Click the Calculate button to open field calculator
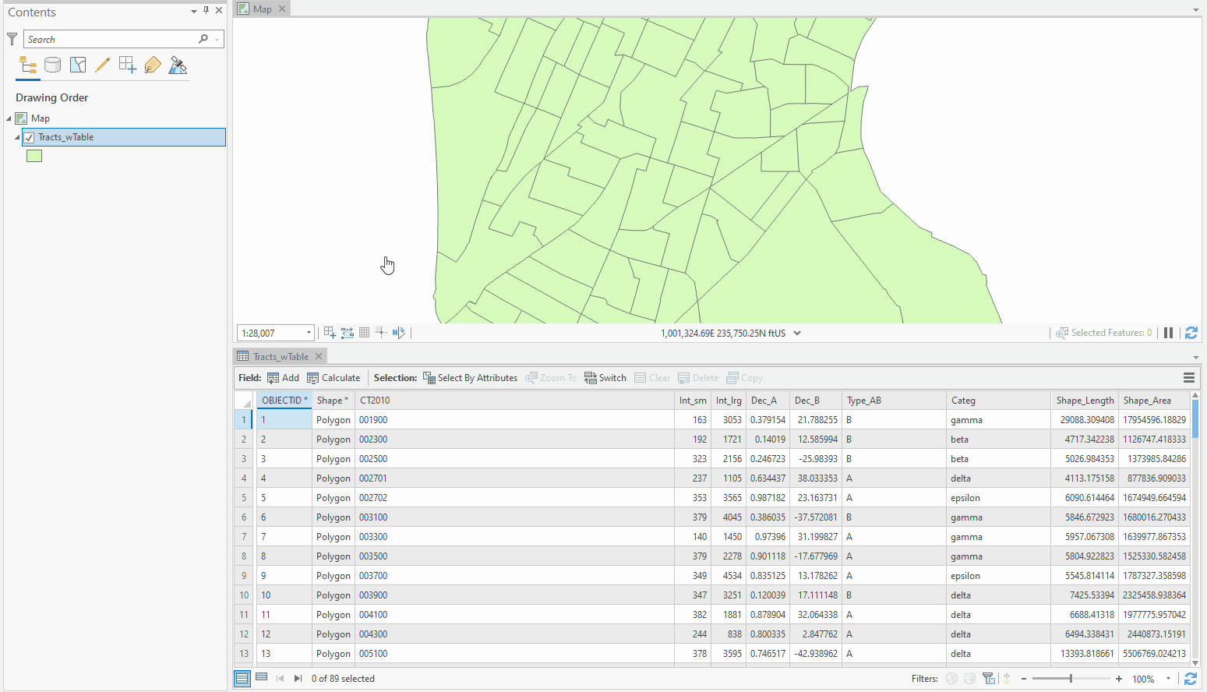 (334, 377)
